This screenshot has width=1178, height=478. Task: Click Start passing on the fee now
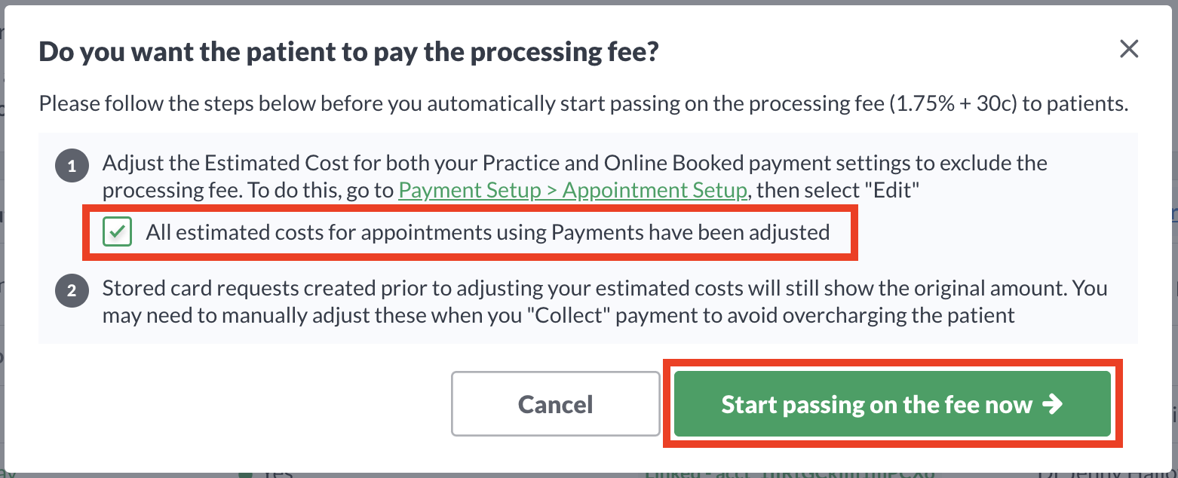pos(892,404)
